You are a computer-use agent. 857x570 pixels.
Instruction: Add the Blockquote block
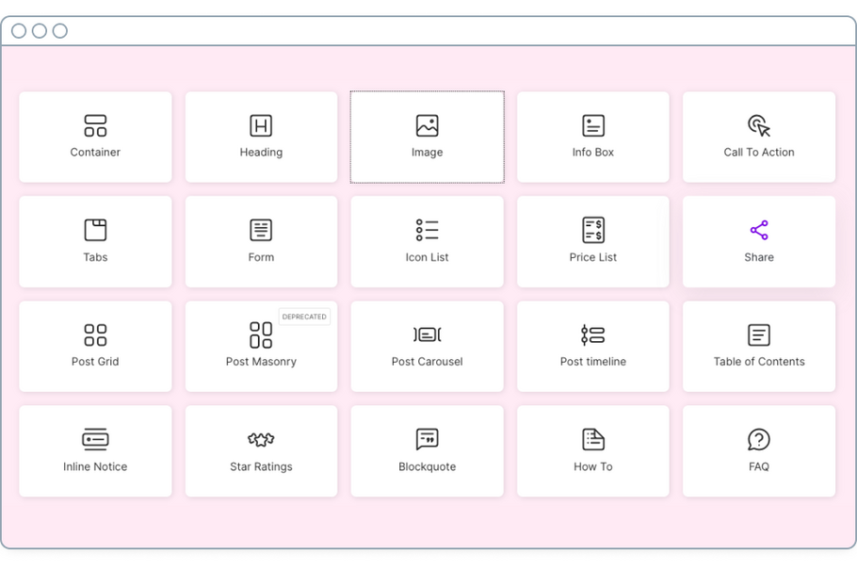427,450
